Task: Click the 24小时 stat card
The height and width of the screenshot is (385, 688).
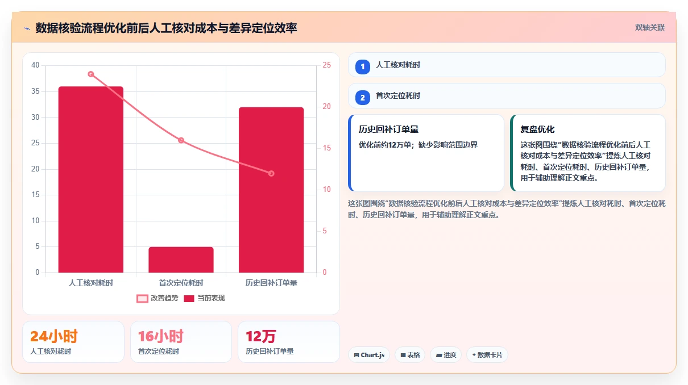Action: pyautogui.click(x=73, y=342)
